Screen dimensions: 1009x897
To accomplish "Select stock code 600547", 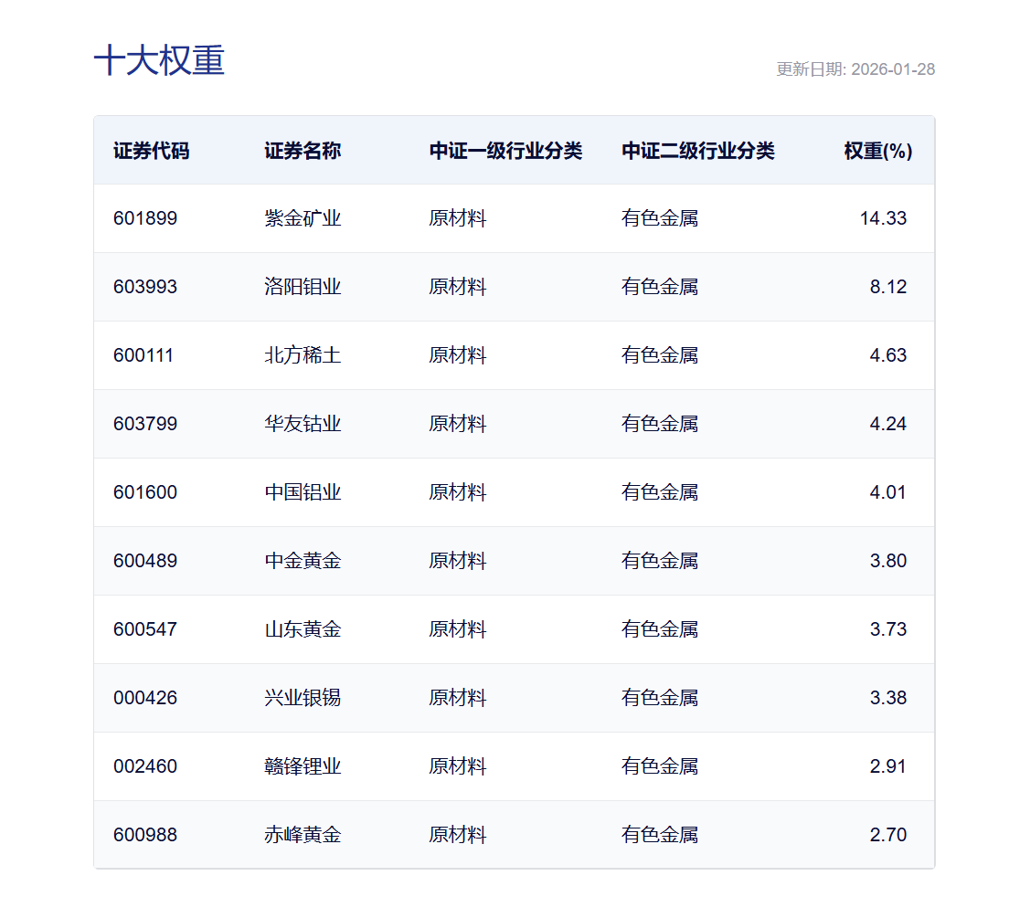I will pos(145,629).
